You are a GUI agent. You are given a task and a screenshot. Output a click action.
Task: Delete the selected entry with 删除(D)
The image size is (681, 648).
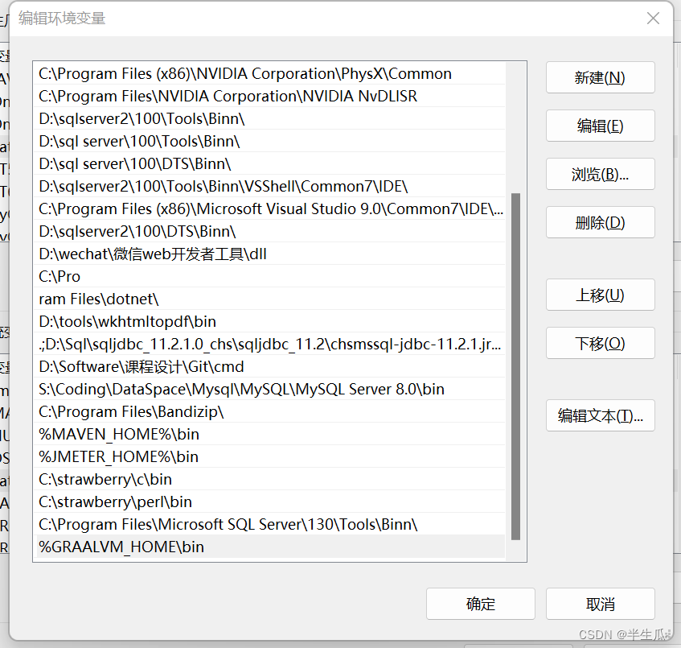coord(601,222)
